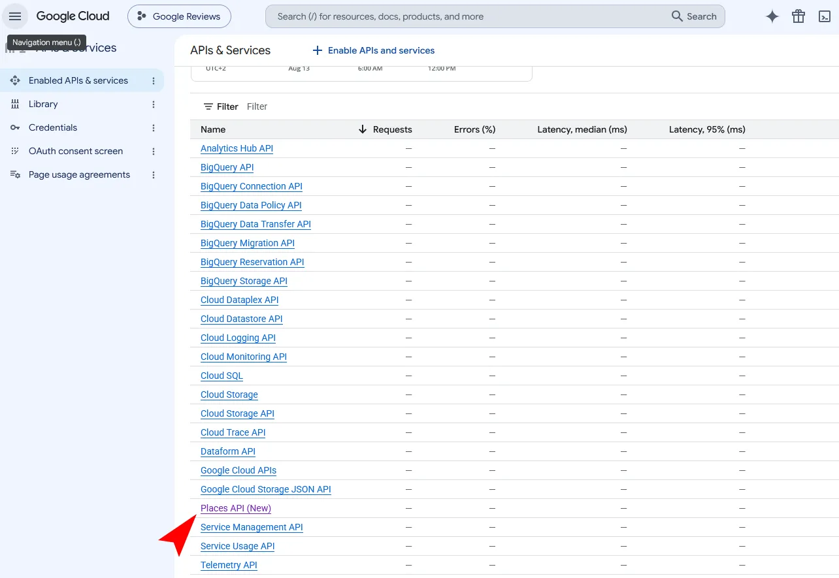Open the Cloud Monitoring API link
Screen dimensions: 839x578
pyautogui.click(x=244, y=357)
